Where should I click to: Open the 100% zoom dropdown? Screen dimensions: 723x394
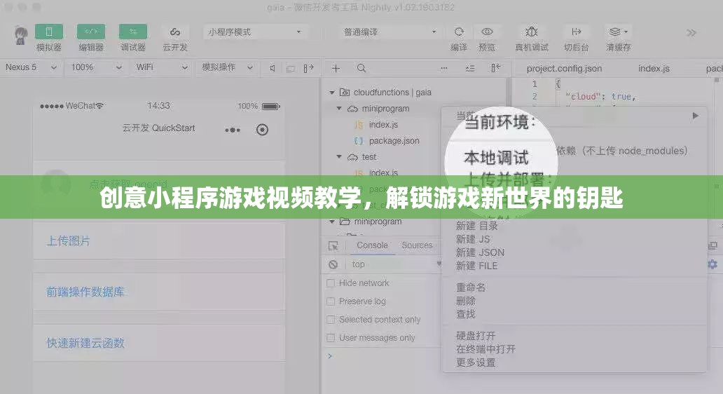coord(96,67)
